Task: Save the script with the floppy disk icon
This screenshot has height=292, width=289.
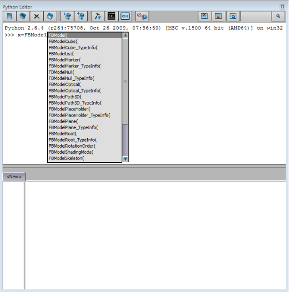Action: coord(50,16)
